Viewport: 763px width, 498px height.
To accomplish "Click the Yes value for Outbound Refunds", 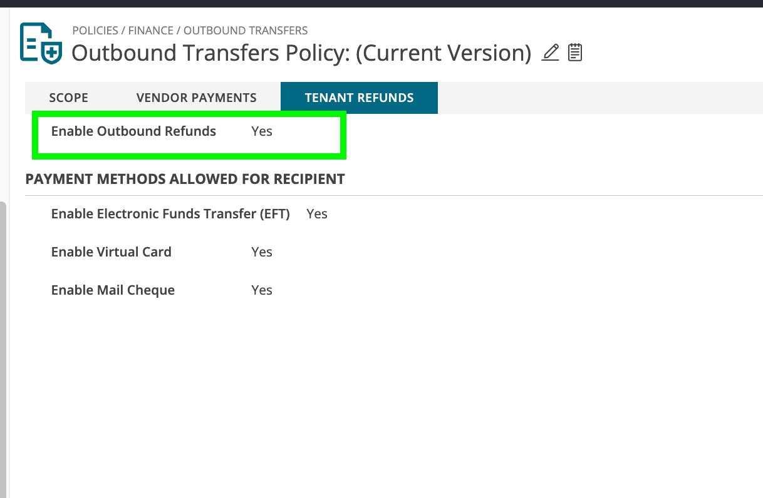I will pos(262,131).
